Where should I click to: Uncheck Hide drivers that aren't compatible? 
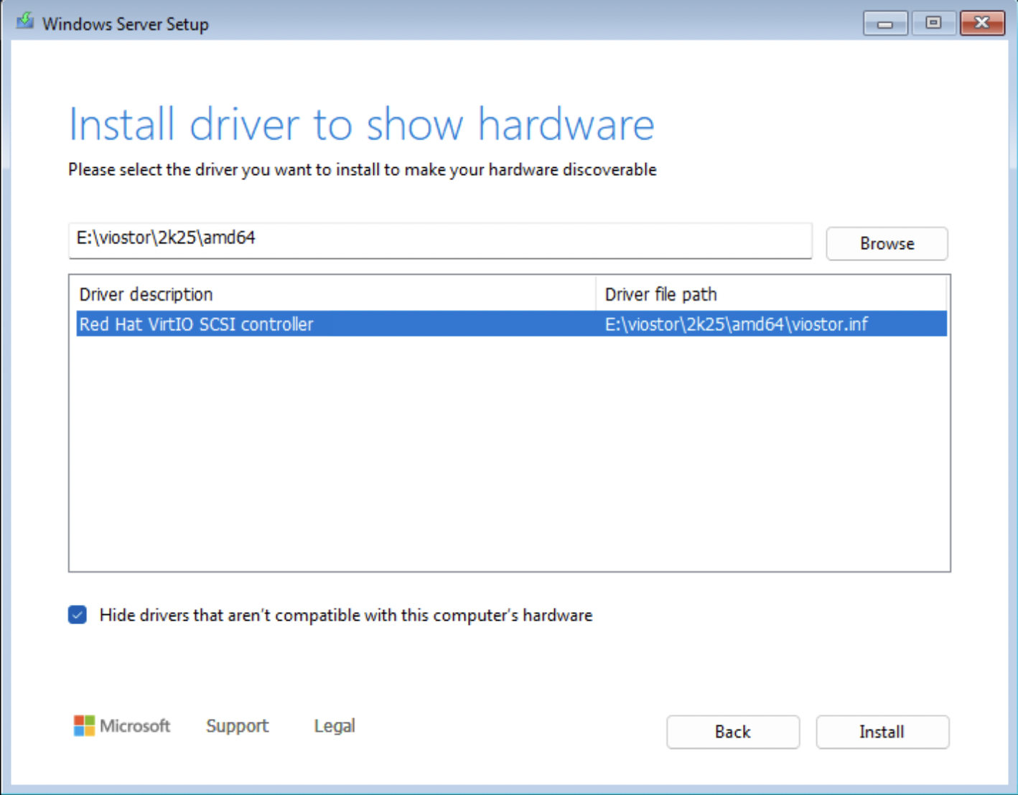[77, 614]
